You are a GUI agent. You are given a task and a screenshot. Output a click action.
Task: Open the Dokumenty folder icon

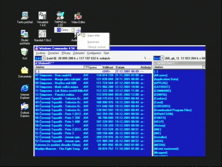25,72
